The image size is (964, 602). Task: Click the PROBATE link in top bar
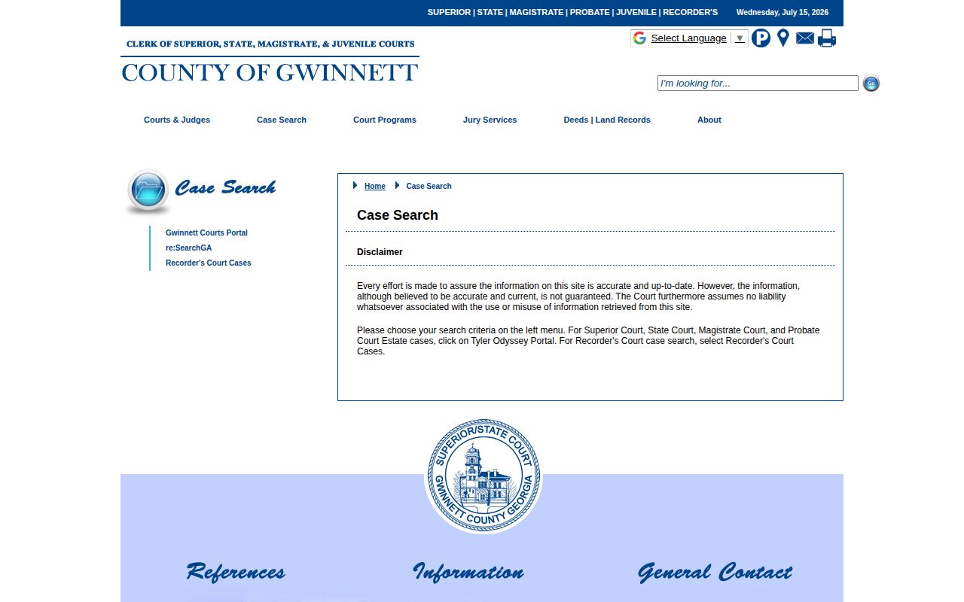pos(590,12)
